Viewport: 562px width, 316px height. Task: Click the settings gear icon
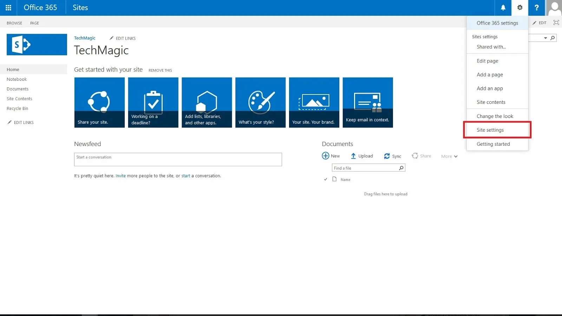tap(520, 8)
